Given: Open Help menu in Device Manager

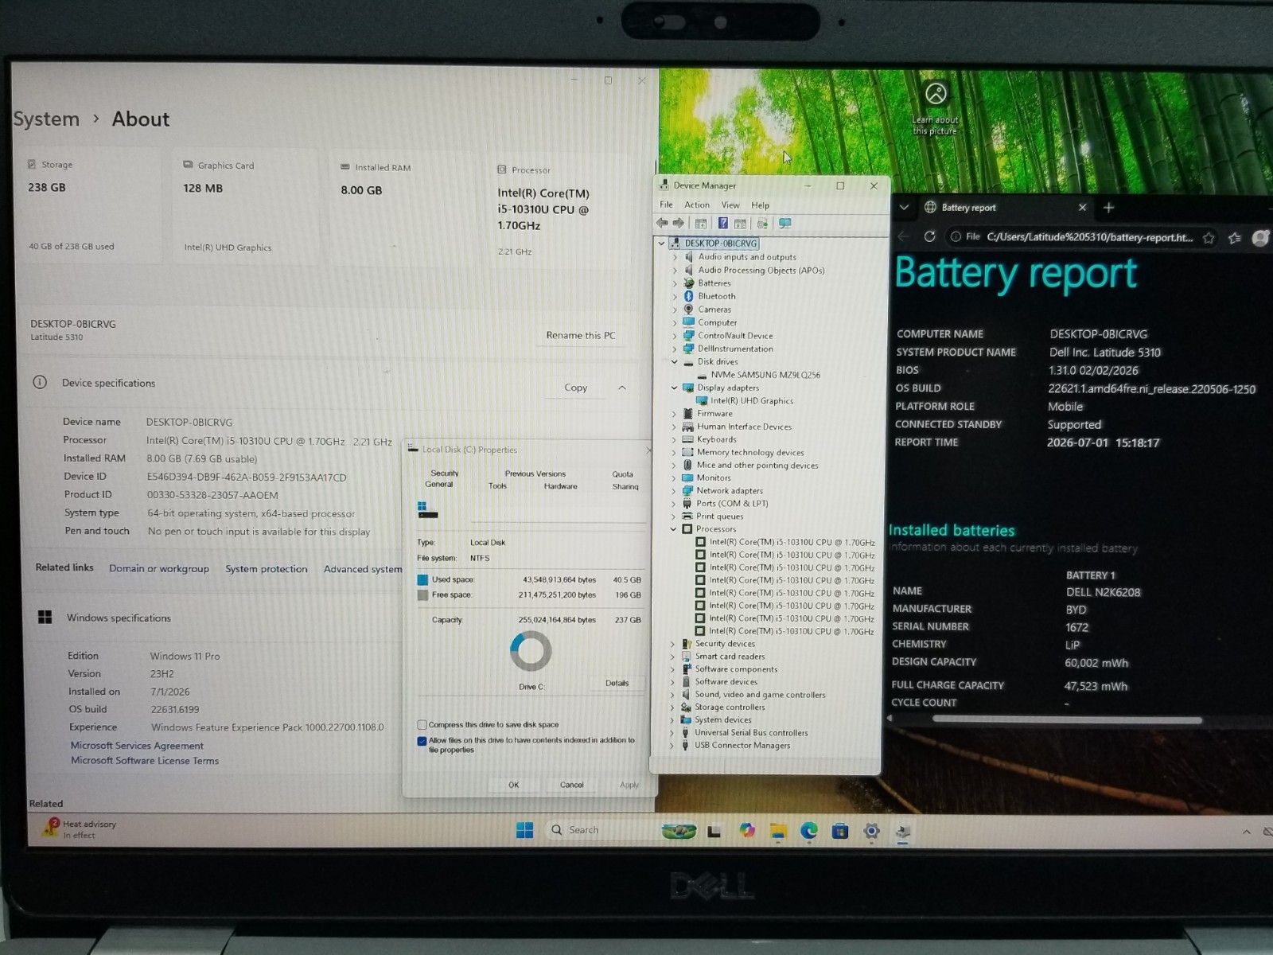Looking at the screenshot, I should tap(760, 205).
